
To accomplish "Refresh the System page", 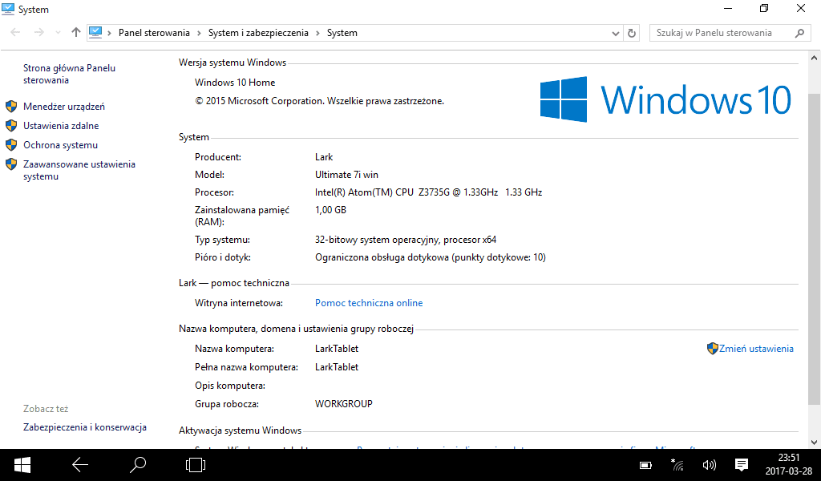I will 632,33.
